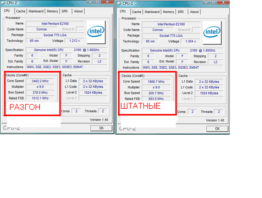
Task: Click the Multiplier x 9.0 in left window
Action: tap(40, 87)
